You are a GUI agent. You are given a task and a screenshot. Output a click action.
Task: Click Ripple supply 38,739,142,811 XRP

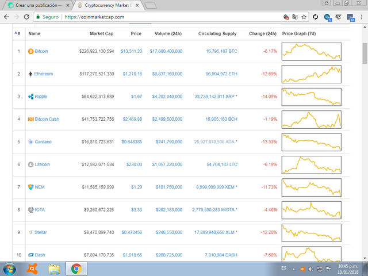tap(214, 97)
